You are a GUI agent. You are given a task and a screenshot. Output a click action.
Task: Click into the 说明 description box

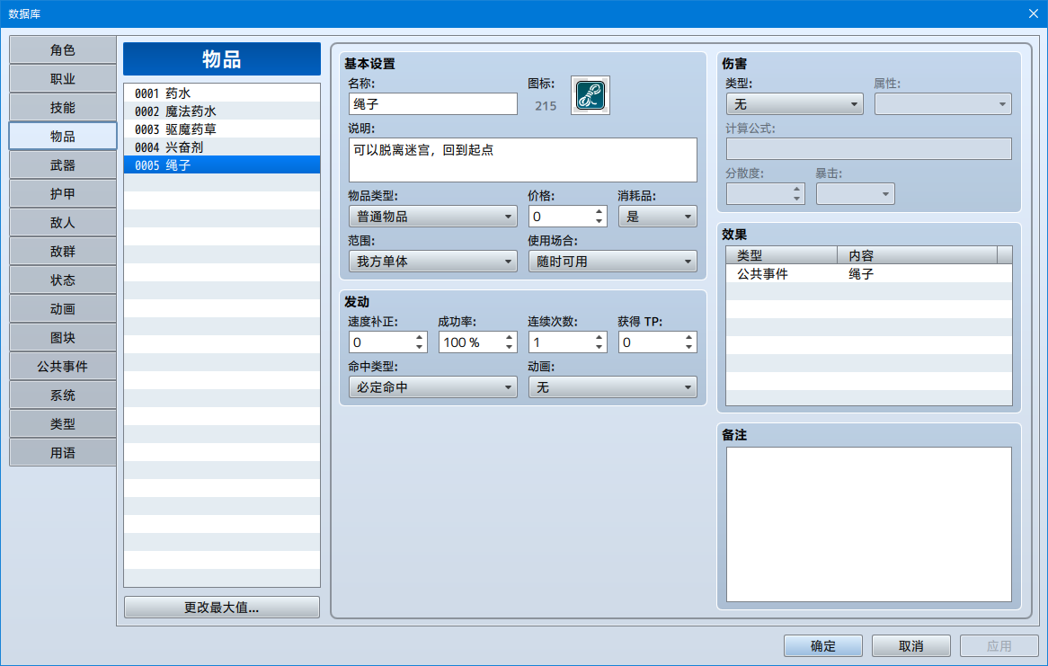click(x=523, y=160)
